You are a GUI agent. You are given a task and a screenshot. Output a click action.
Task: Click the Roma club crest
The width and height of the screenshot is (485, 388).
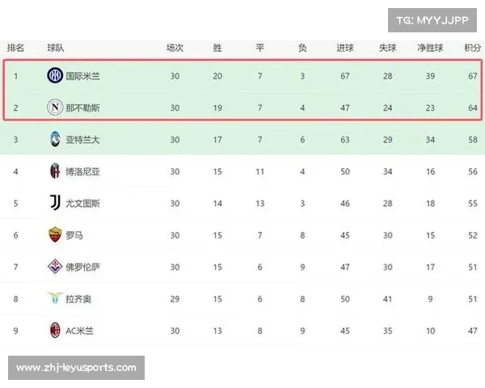click(x=54, y=235)
